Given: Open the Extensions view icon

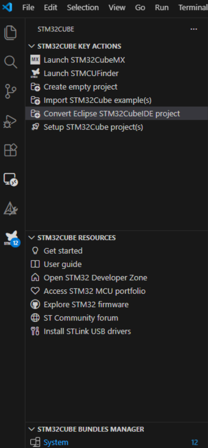Looking at the screenshot, I should [10, 150].
